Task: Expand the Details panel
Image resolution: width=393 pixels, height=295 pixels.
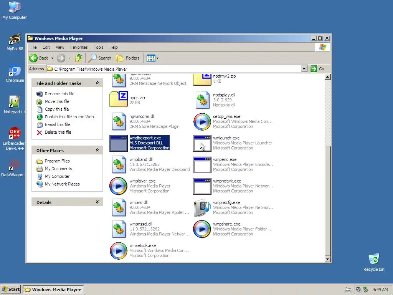Action: 97,202
